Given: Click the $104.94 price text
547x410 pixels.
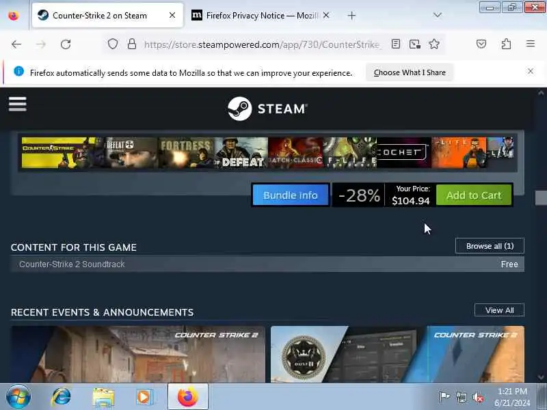Looking at the screenshot, I should tap(411, 201).
